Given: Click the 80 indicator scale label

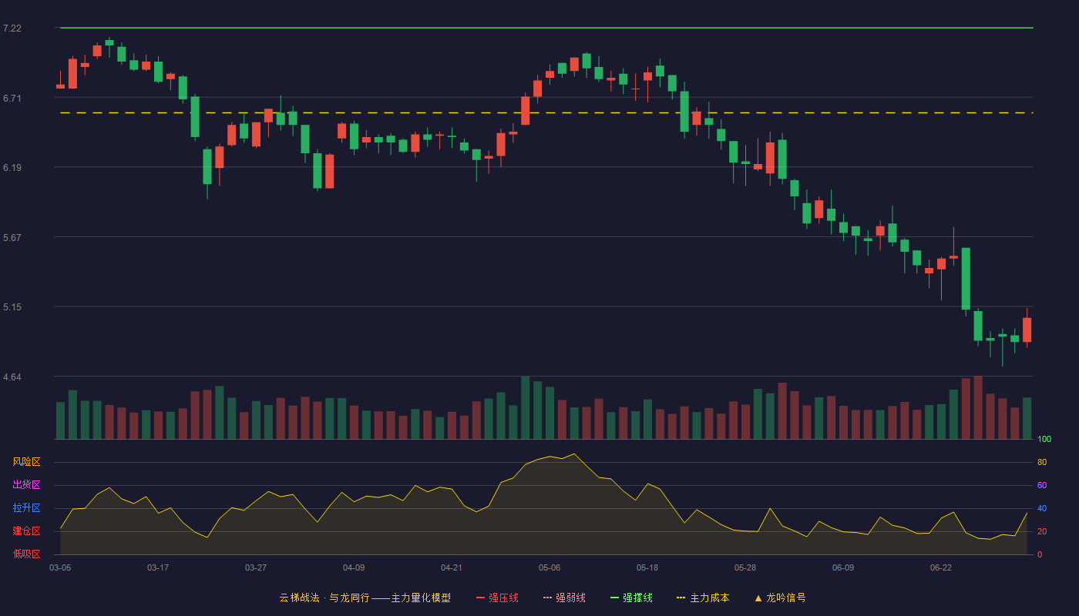Looking at the screenshot, I should click(x=1042, y=463).
